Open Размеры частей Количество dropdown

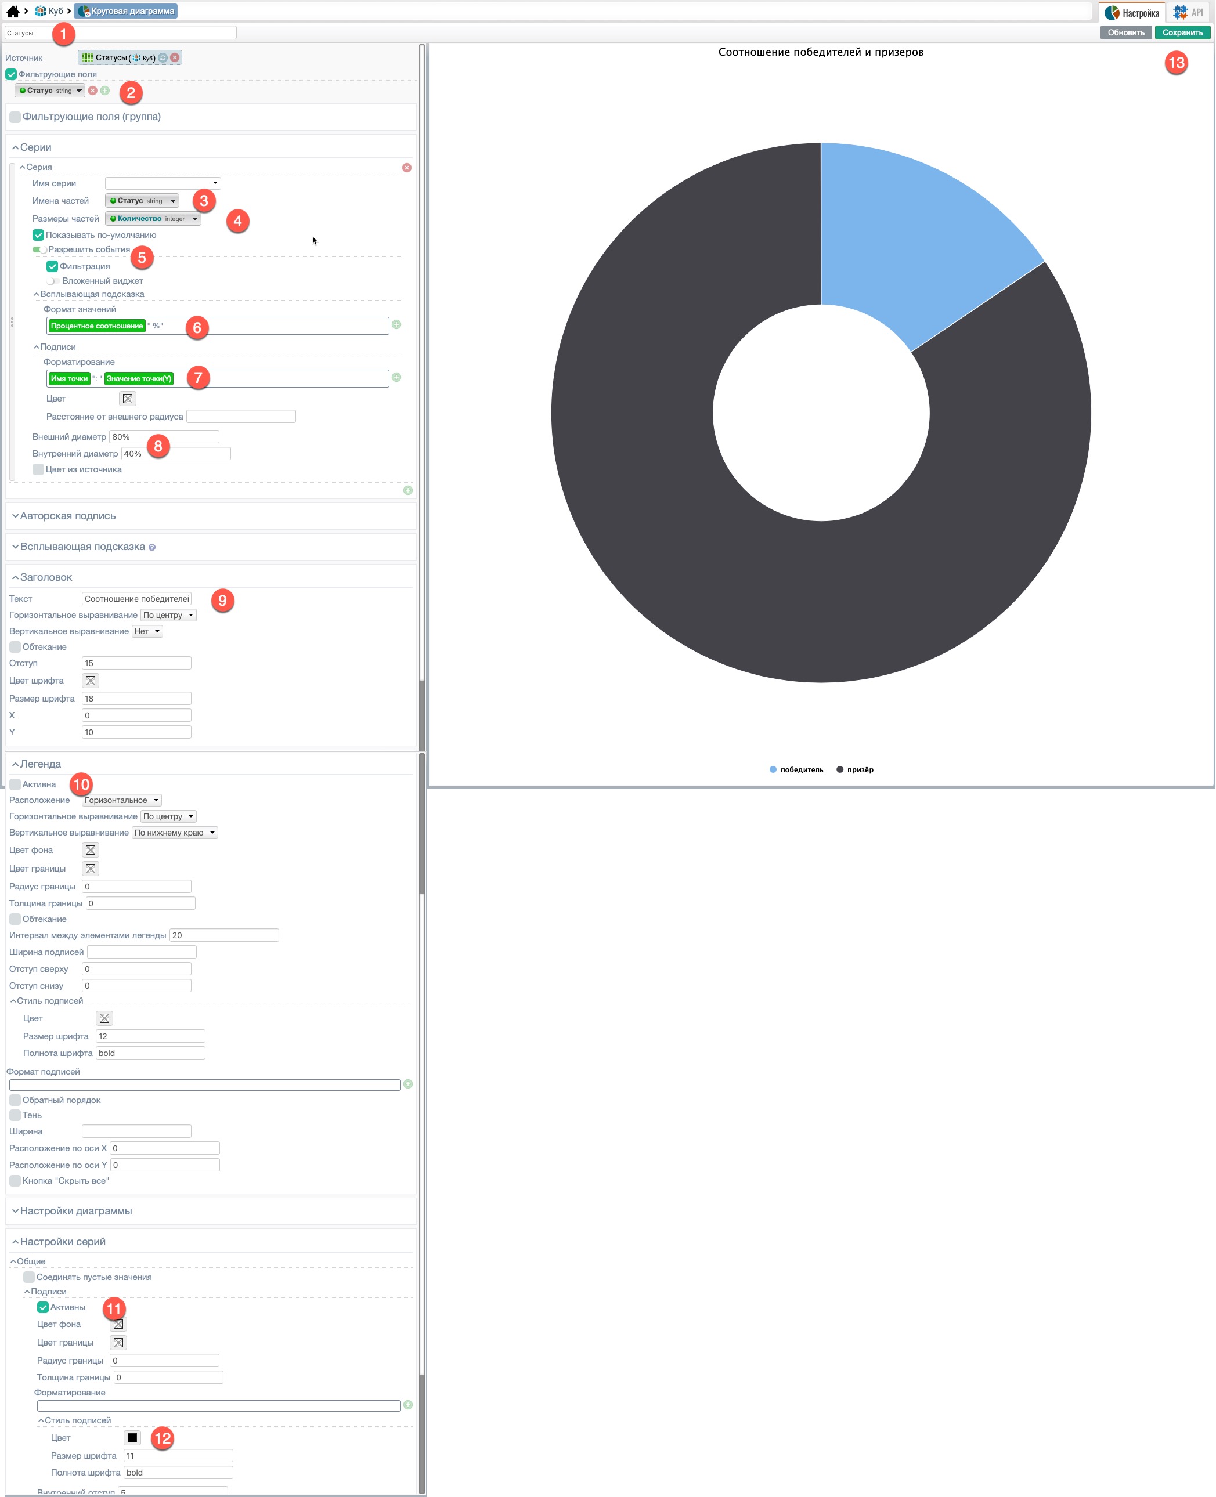click(153, 219)
